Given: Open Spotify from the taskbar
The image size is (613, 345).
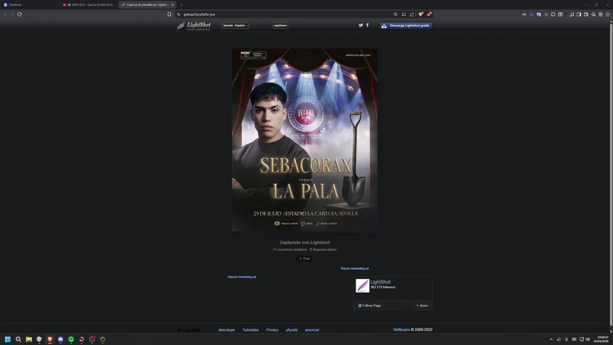Looking at the screenshot, I should coord(71,339).
